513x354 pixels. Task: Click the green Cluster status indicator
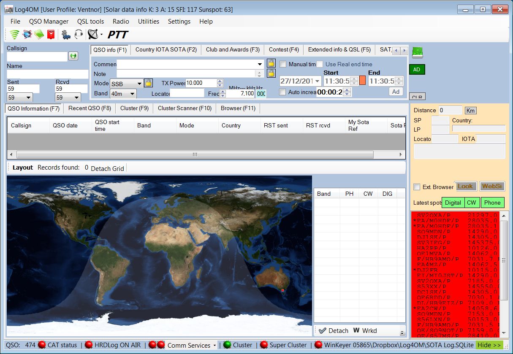[x=227, y=345]
